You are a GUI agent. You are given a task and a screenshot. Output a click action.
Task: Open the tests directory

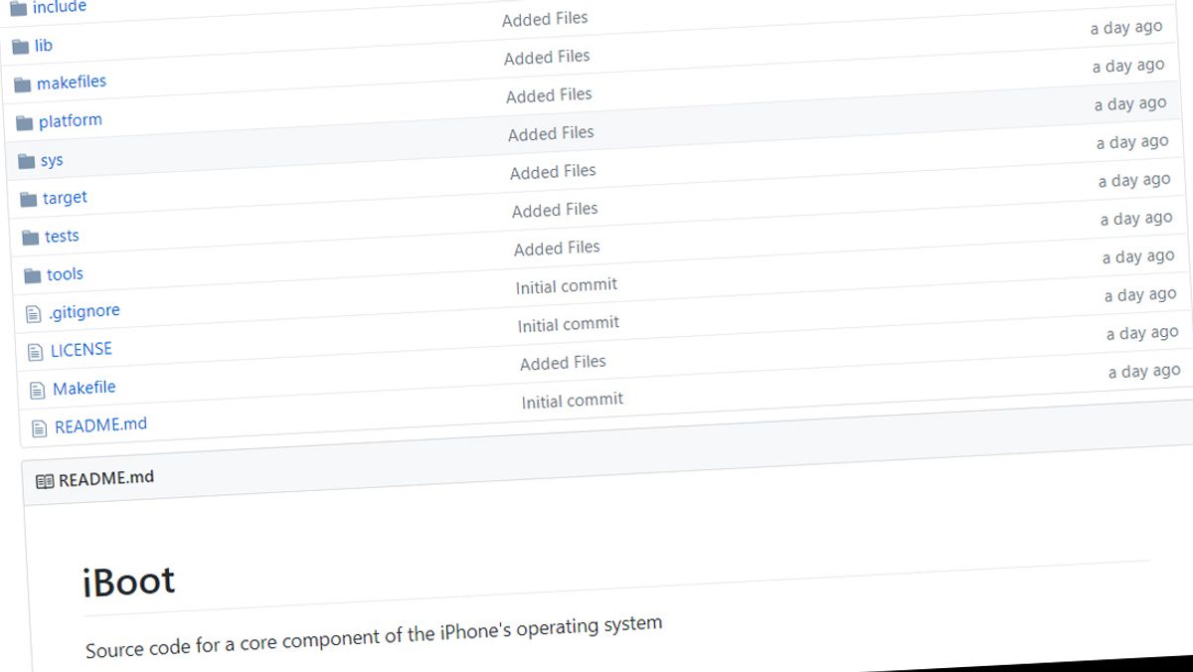(x=62, y=236)
